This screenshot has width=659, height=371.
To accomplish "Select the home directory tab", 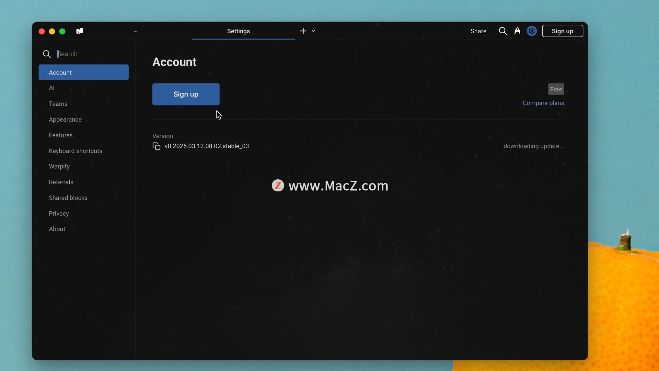I will point(136,31).
